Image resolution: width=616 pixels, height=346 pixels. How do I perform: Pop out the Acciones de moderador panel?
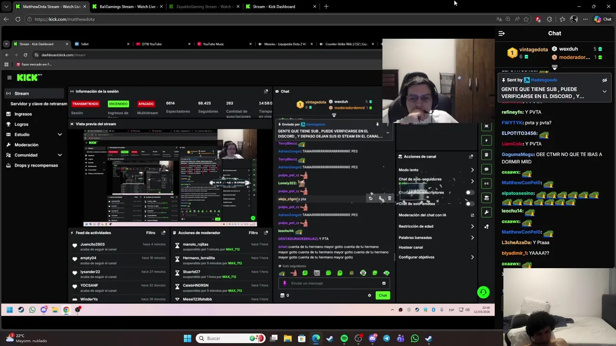pos(266,233)
